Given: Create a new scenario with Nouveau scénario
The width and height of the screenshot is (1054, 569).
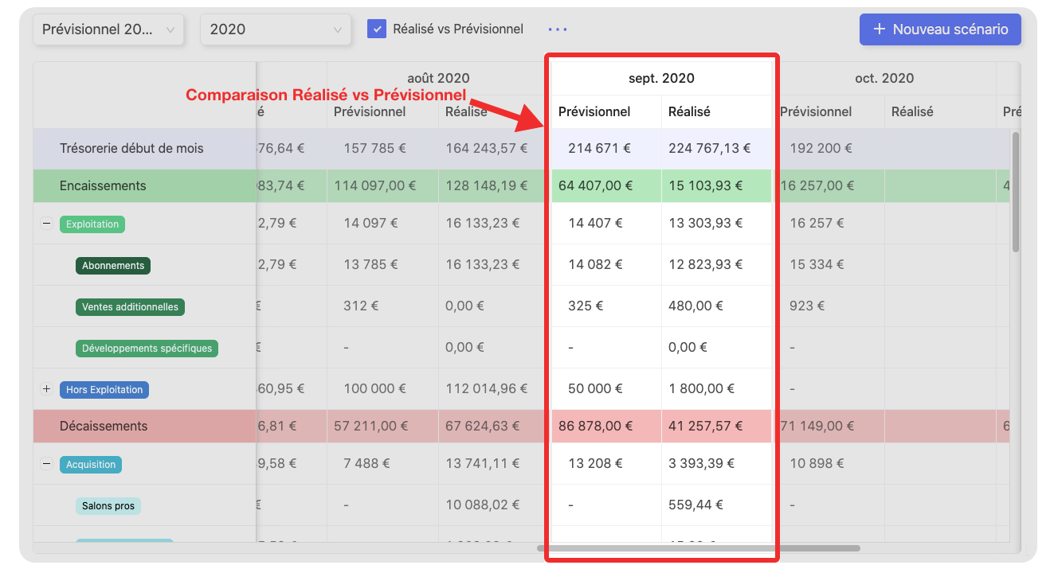Looking at the screenshot, I should [940, 29].
